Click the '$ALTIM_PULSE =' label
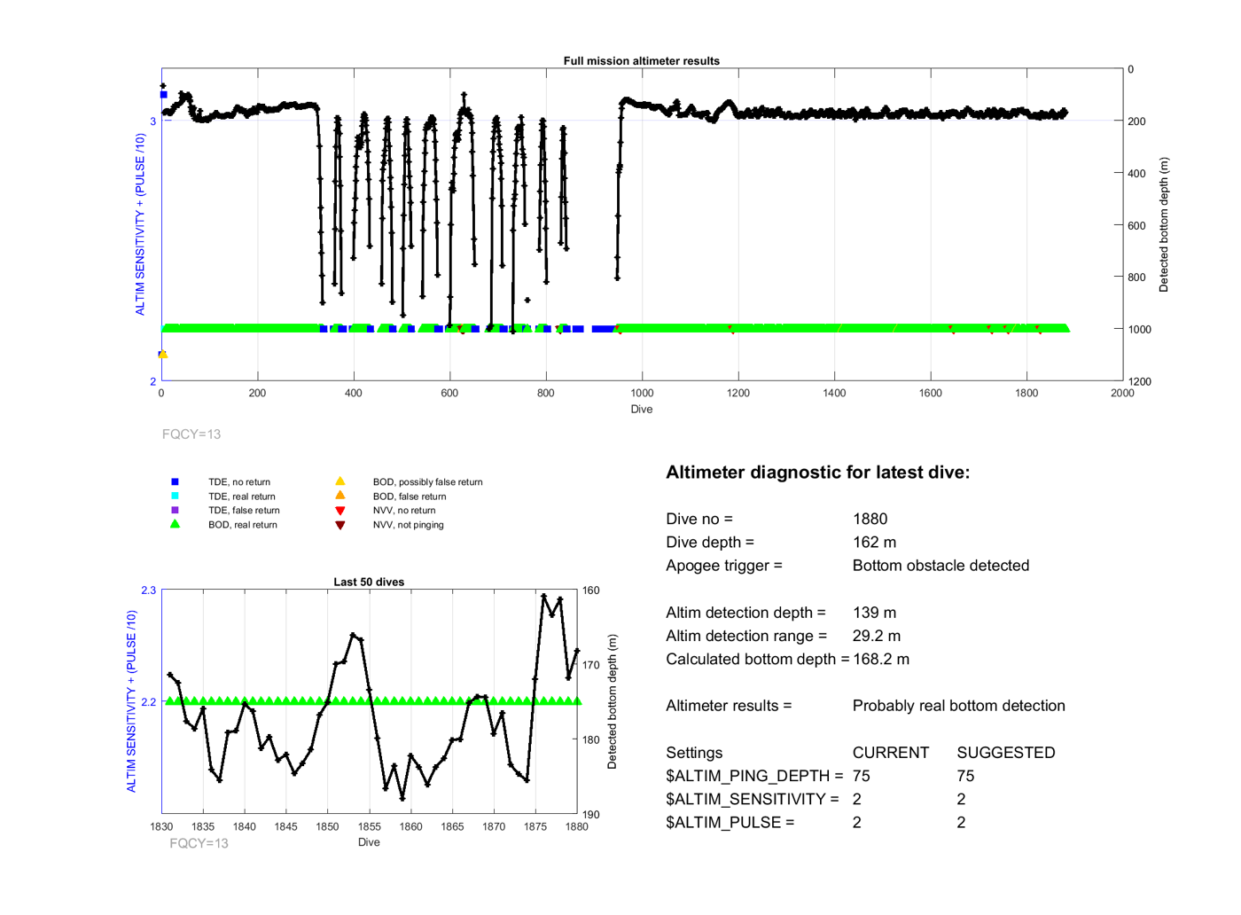This screenshot has width=1241, height=915. 730,822
